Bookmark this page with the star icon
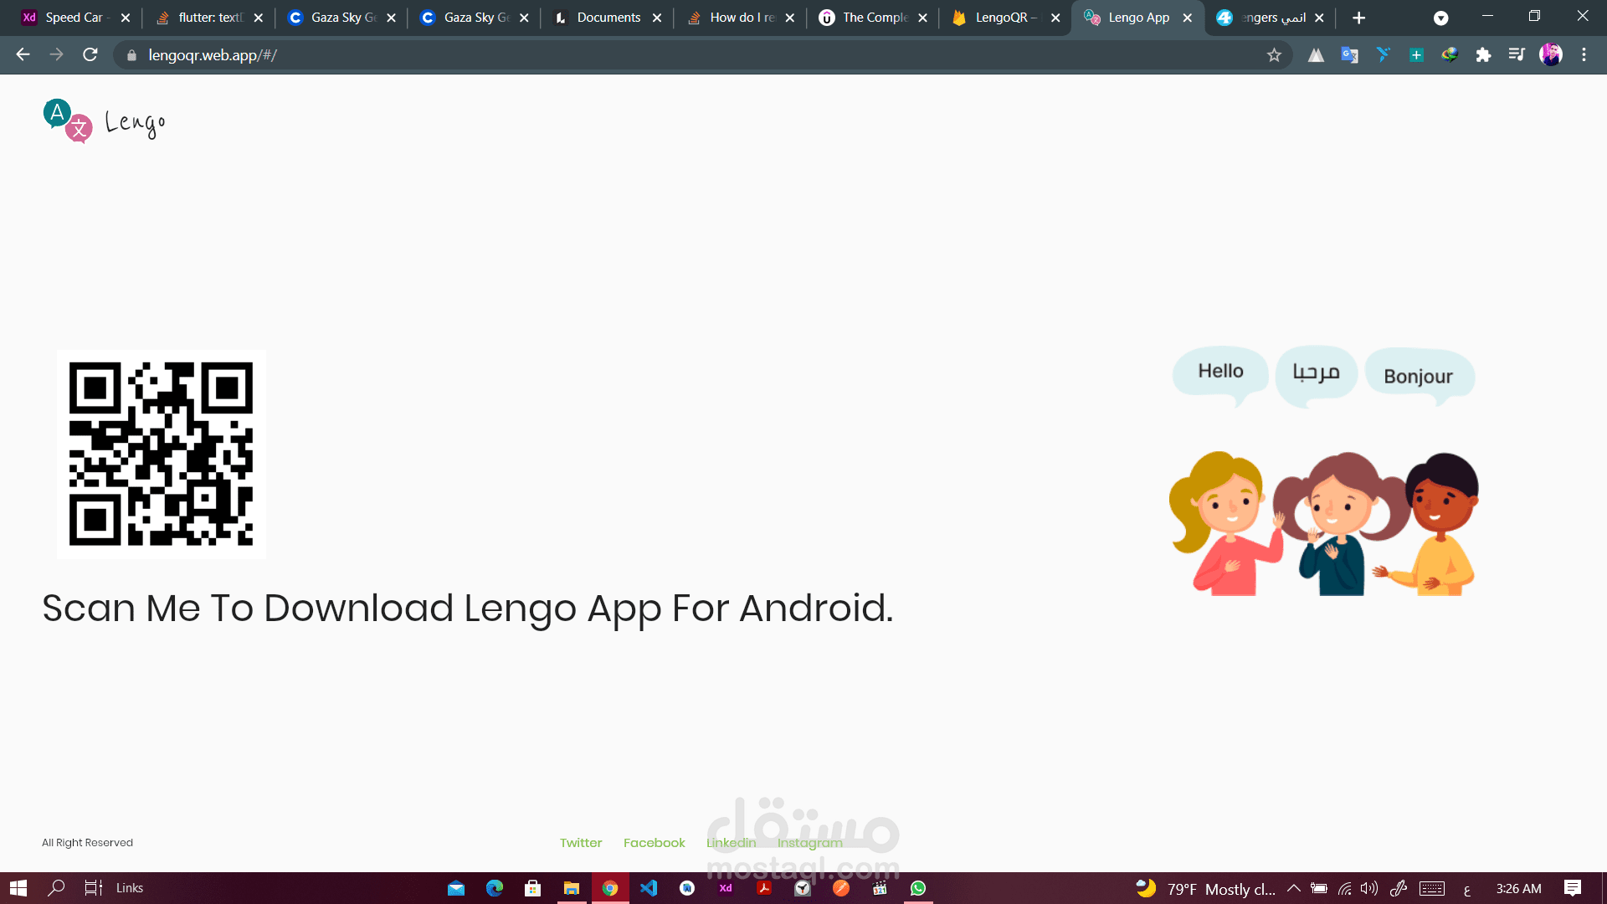This screenshot has width=1607, height=904. pos(1275,55)
